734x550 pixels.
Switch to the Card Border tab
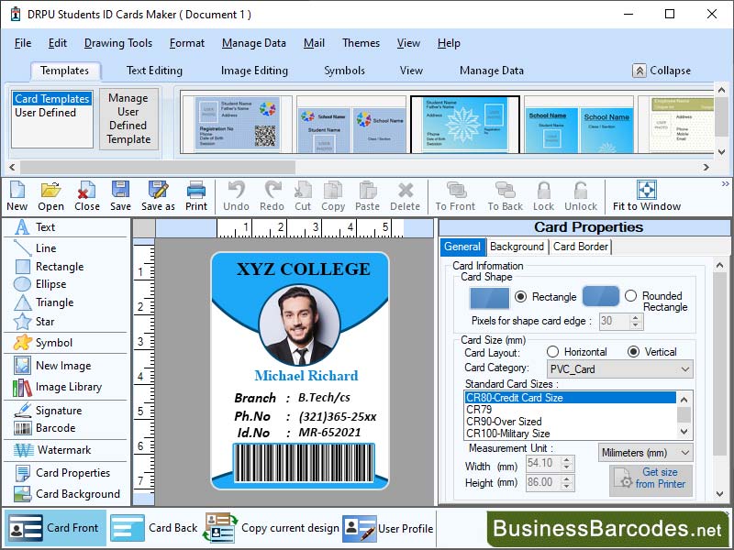pos(580,247)
